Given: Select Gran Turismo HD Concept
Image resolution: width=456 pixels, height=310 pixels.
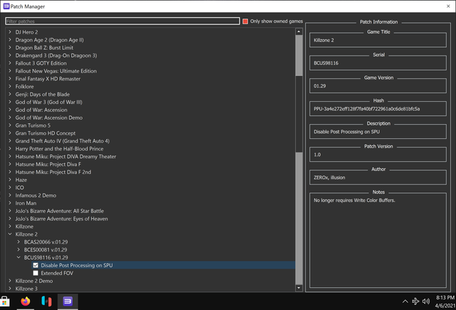Looking at the screenshot, I should coord(46,133).
